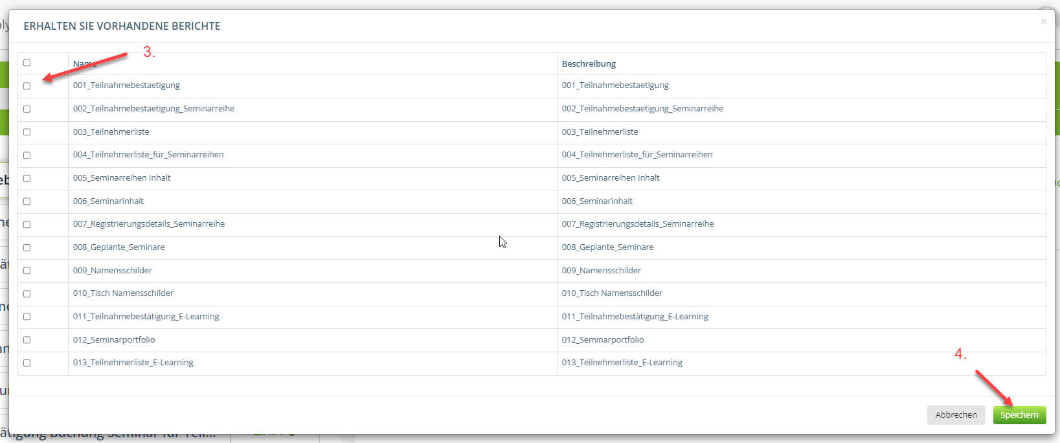Tick the 009_Namensschilder checkbox

point(27,271)
